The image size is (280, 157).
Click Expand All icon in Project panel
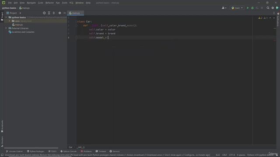point(49,13)
